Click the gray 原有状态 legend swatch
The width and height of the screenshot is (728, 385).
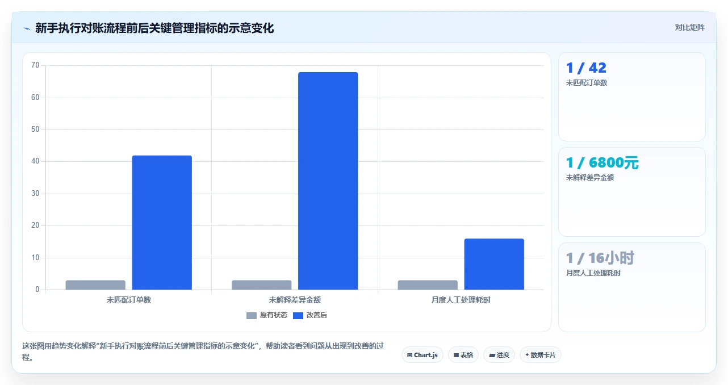[252, 316]
